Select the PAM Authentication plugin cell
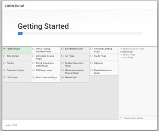This screenshot has width=159, height=131. pyautogui.click(x=104, y=72)
